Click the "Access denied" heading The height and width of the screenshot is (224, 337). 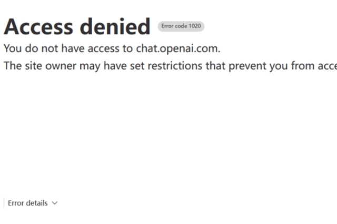pos(77,26)
